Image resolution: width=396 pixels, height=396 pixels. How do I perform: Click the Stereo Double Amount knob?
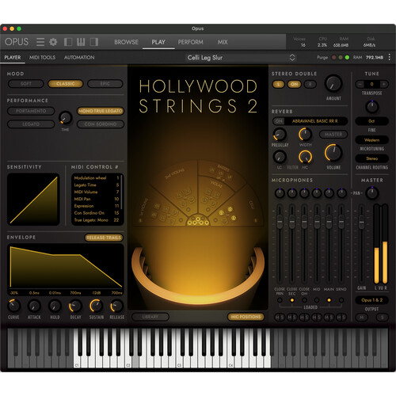333,83
